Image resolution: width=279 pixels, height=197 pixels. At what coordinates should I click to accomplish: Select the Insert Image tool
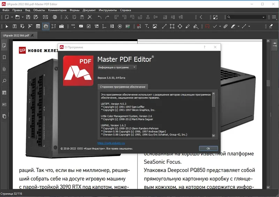(x=155, y=26)
